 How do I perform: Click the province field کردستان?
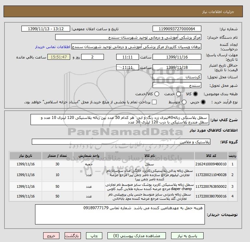(x=177, y=77)
